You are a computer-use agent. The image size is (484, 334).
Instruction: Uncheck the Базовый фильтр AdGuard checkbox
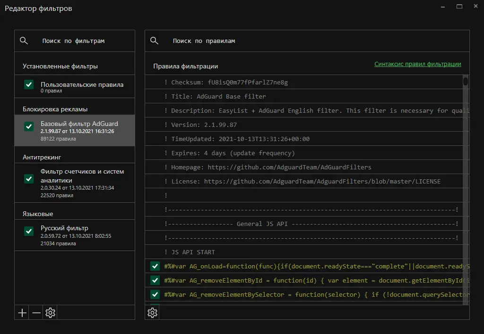(x=29, y=126)
